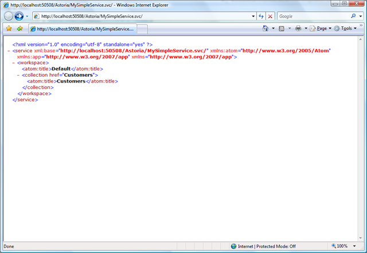Click the xml version declaration line
This screenshot has height=253, width=367.
[x=83, y=45]
